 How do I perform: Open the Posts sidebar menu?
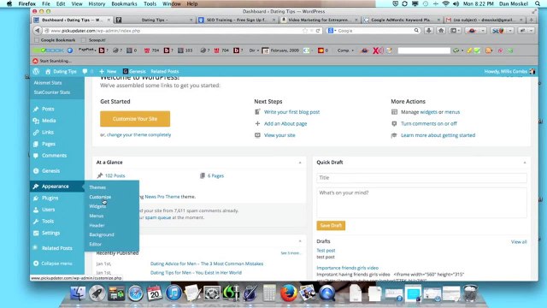48,109
